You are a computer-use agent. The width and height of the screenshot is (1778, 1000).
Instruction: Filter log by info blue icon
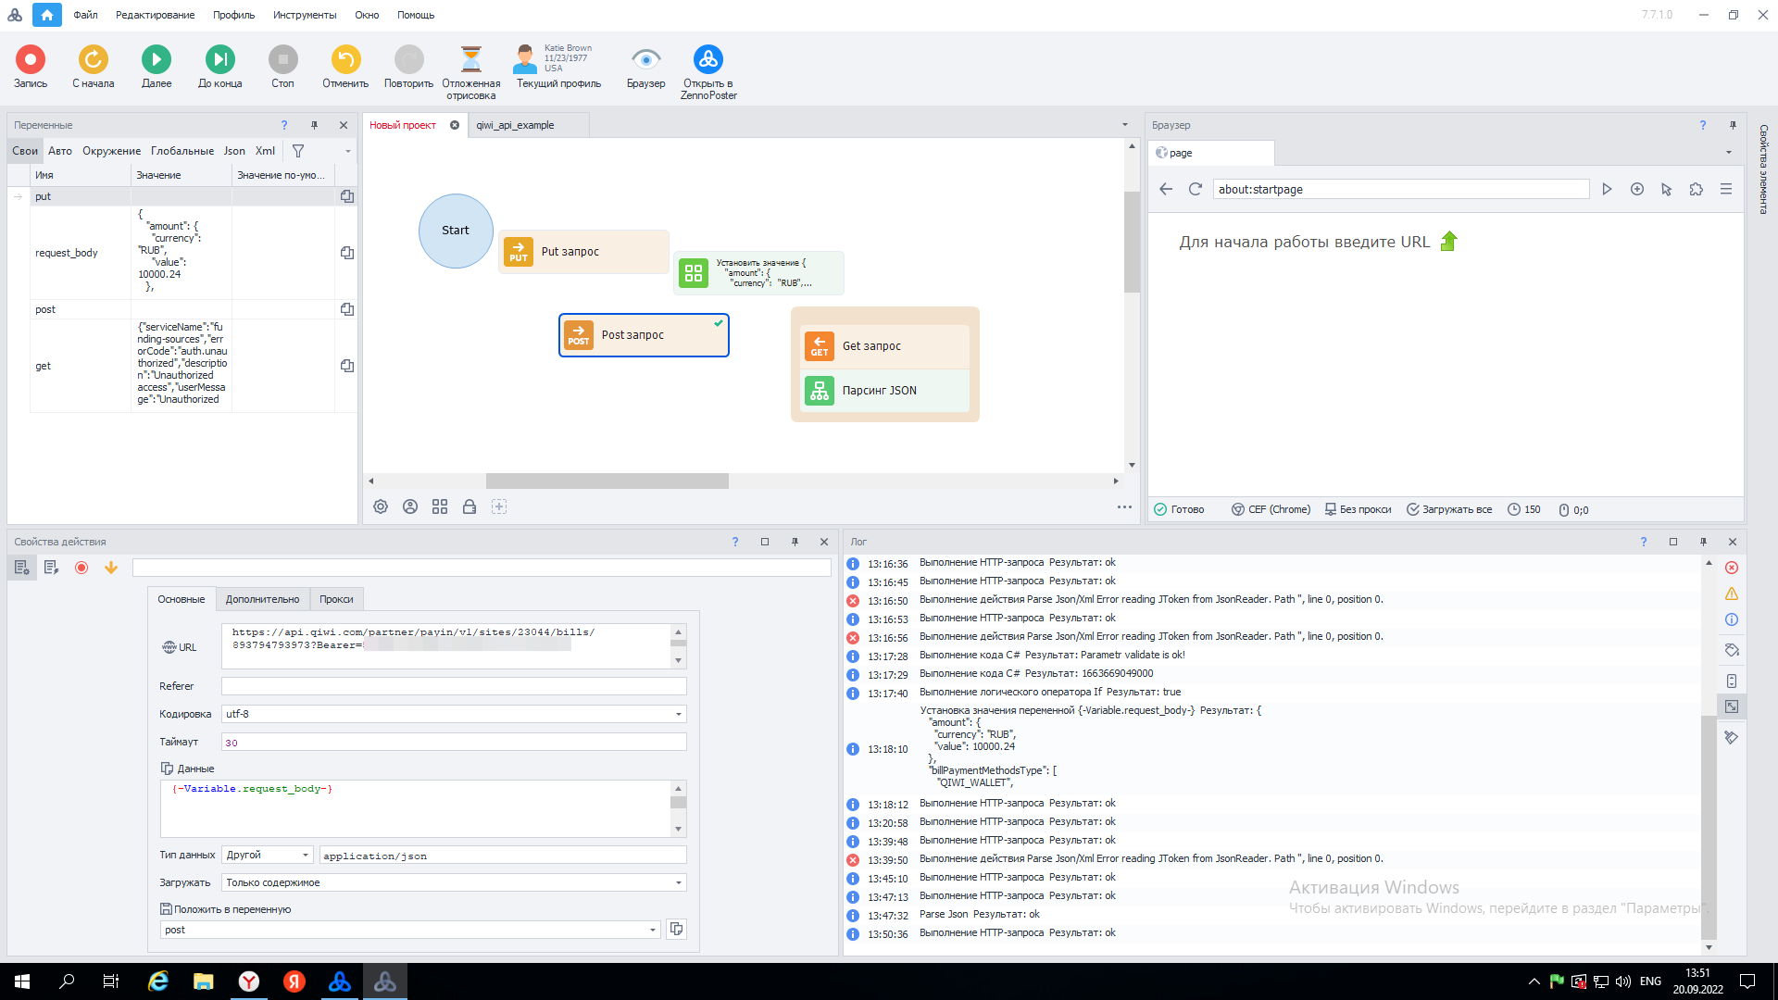1732,619
